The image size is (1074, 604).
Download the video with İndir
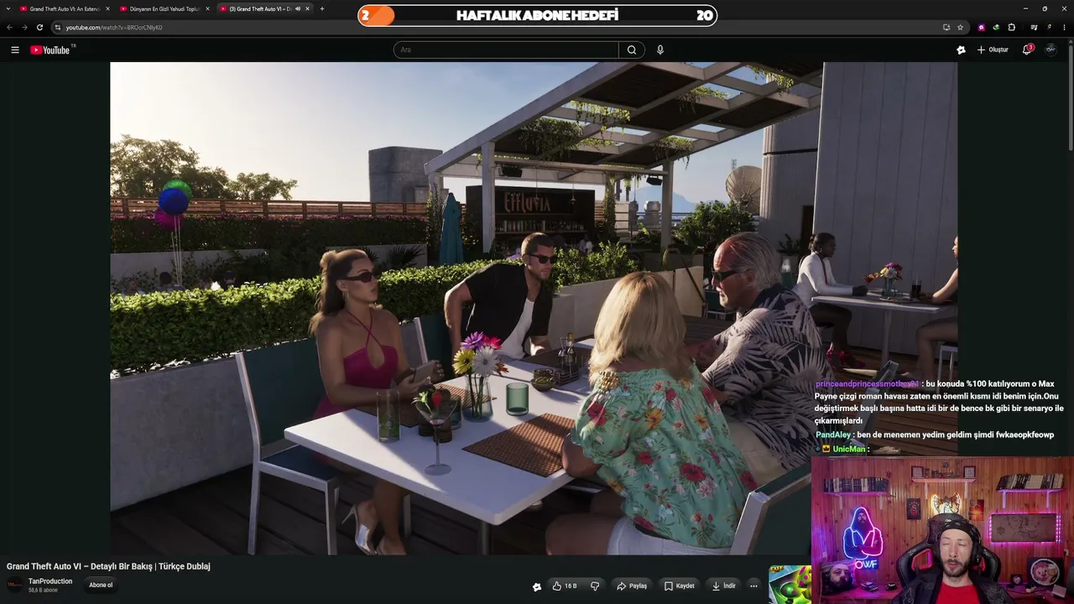point(723,586)
